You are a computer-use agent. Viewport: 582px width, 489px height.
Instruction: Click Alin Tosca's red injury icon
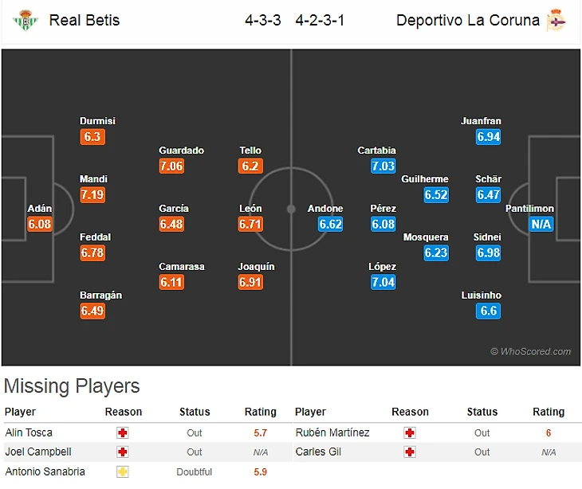pyautogui.click(x=123, y=432)
